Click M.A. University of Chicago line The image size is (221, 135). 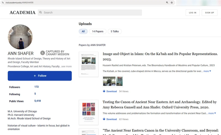tap(22, 111)
